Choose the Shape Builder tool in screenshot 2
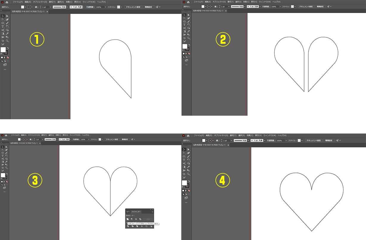Screen dimensions: 366x240 tap(189, 28)
